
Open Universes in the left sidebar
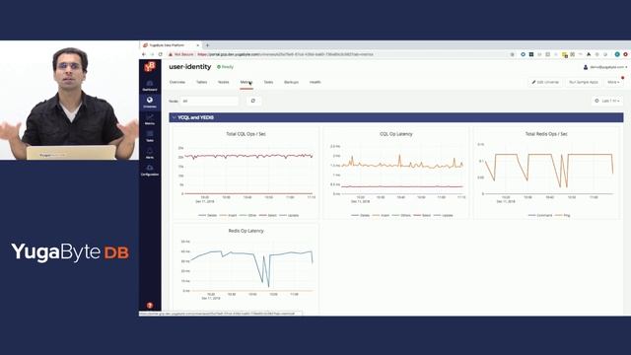tap(150, 103)
